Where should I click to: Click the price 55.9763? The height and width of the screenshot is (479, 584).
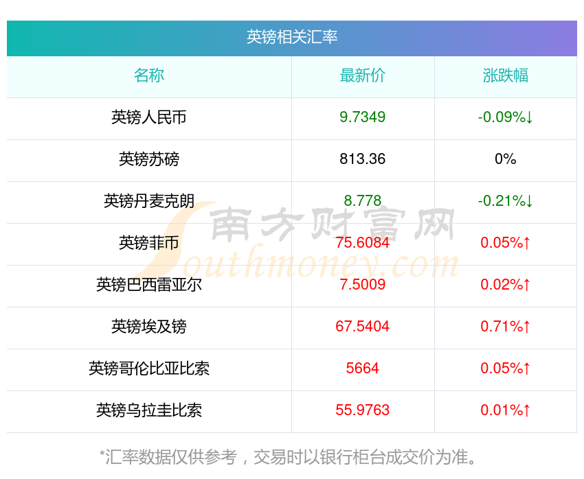[x=362, y=410]
